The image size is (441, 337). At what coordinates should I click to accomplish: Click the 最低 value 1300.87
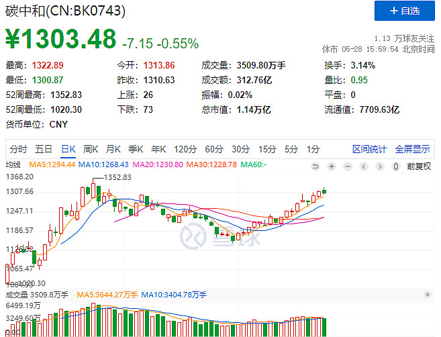tap(48, 80)
